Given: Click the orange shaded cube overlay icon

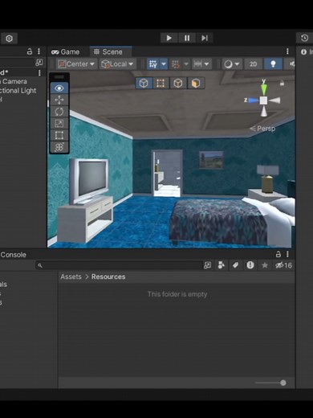Looking at the screenshot, I should [x=196, y=83].
